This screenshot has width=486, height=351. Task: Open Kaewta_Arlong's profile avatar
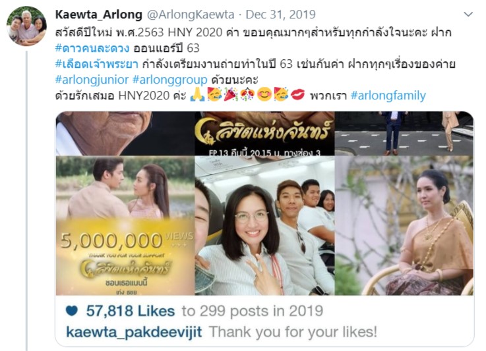coord(26,26)
